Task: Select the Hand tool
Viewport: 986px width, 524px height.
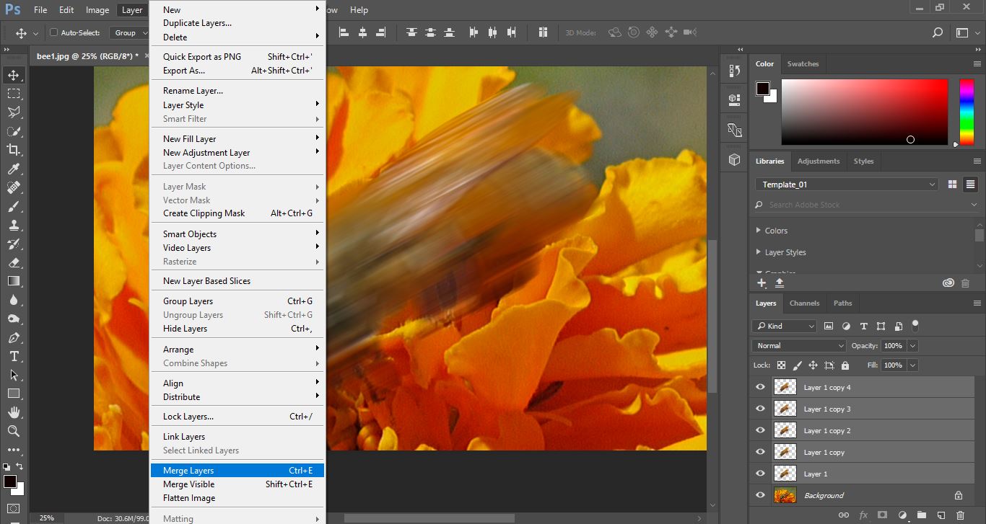Action: [13, 412]
